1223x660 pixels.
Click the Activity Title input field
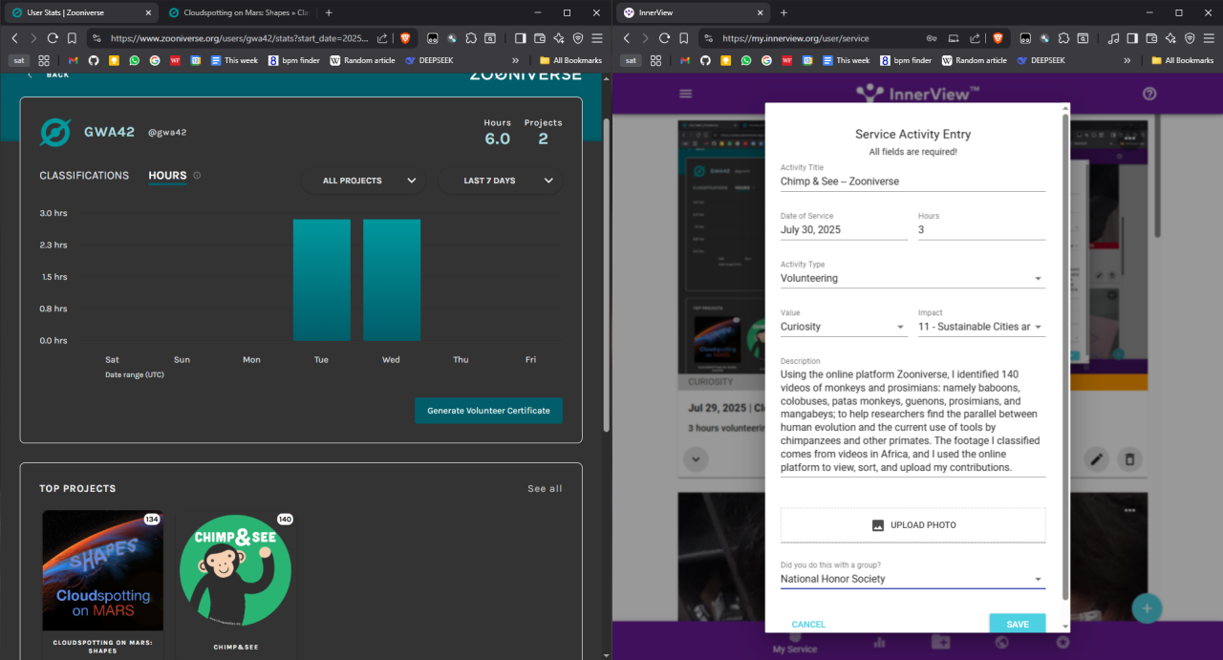click(912, 181)
